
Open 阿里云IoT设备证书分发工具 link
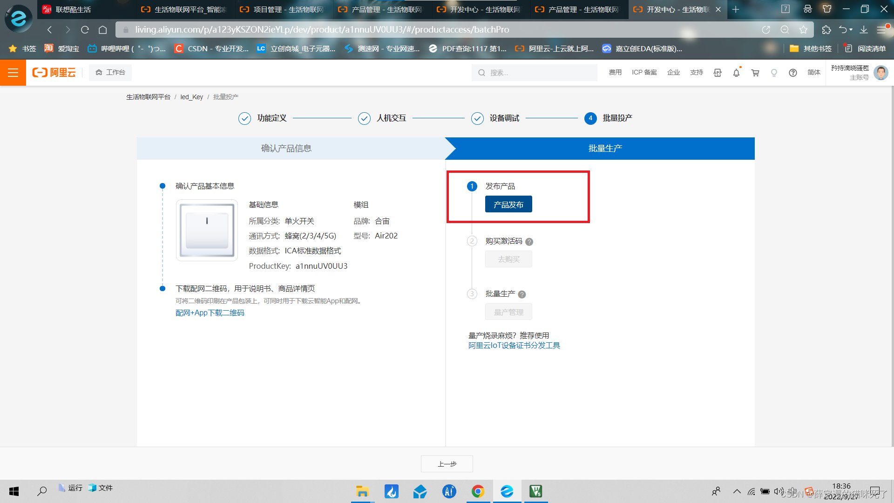[514, 346]
